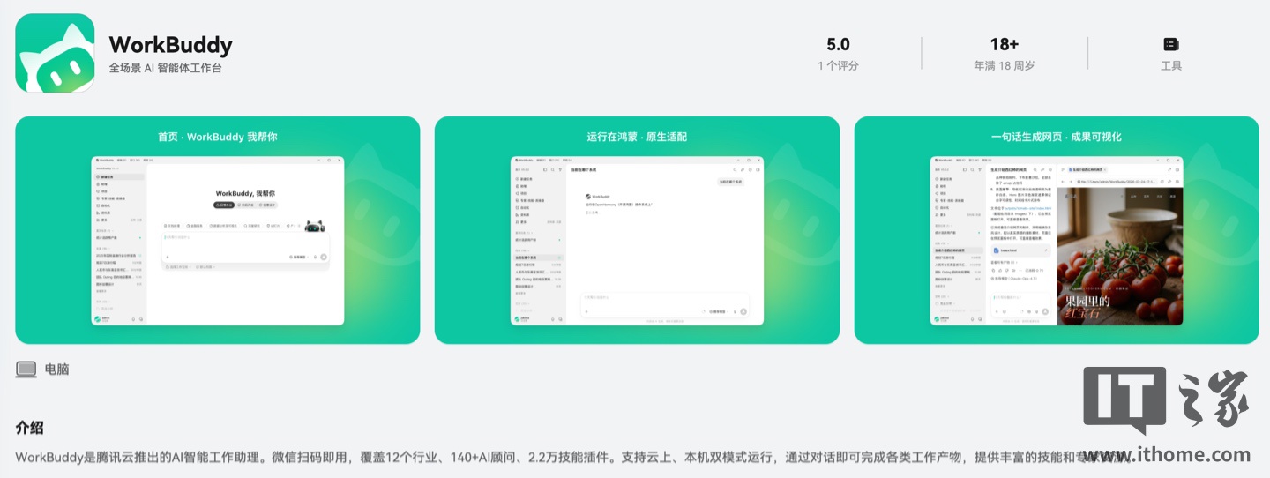Click the 1 个评分 rating count
Image resolution: width=1270 pixels, height=478 pixels.
click(x=838, y=66)
